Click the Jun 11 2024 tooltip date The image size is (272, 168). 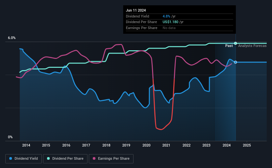(136, 10)
